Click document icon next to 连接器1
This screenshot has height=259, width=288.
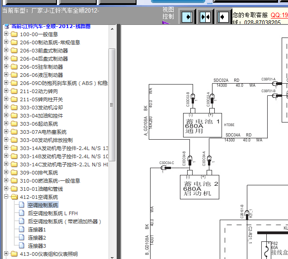point(22,230)
